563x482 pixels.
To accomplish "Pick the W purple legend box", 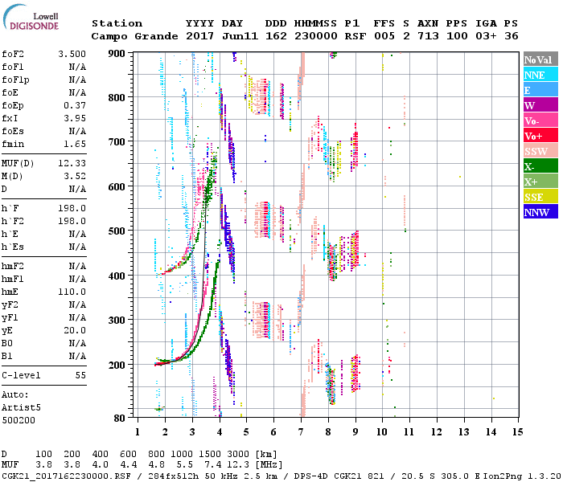I will coord(538,105).
